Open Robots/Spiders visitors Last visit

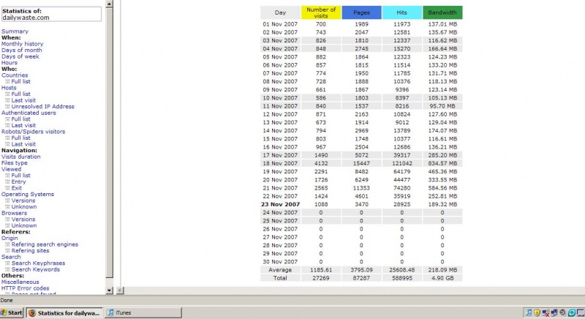24,144
